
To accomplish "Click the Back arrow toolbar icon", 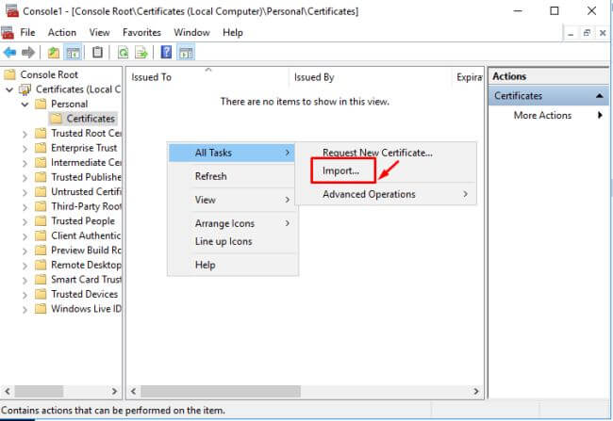I will click(9, 53).
